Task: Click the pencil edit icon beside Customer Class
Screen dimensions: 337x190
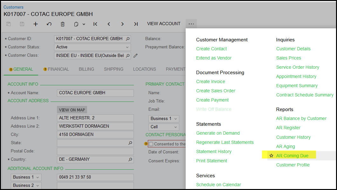Action: pyautogui.click(x=135, y=55)
